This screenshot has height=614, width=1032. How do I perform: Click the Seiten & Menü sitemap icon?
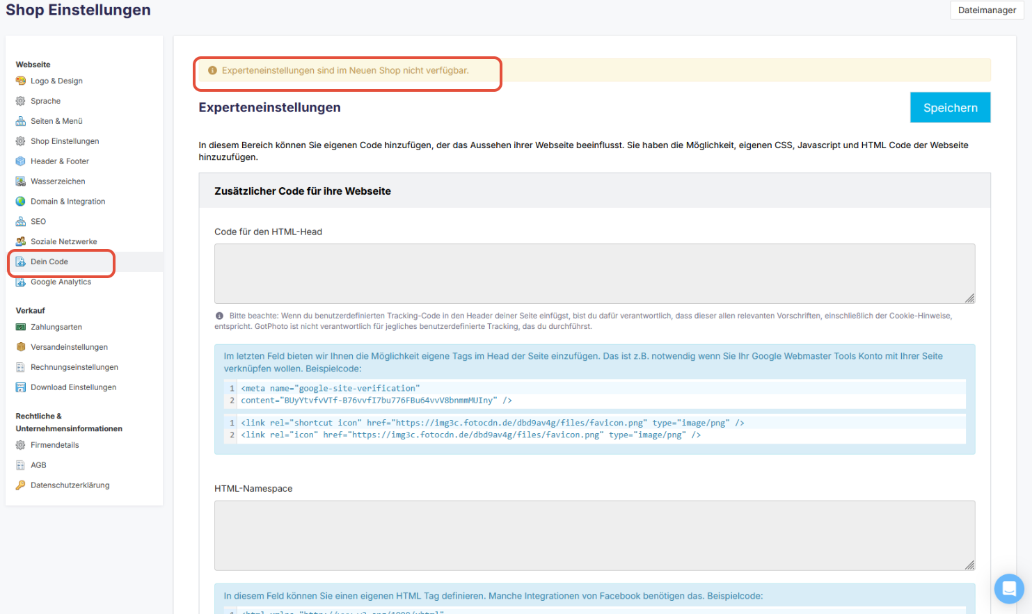click(x=21, y=121)
